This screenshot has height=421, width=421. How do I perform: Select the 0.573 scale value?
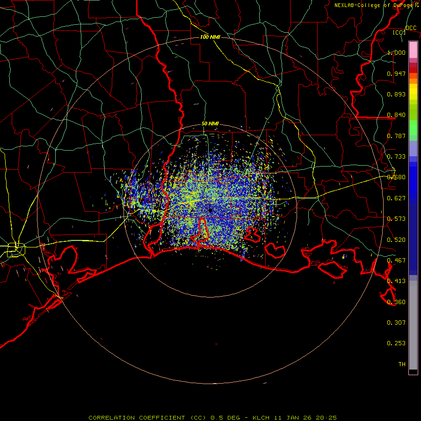pyautogui.click(x=396, y=219)
